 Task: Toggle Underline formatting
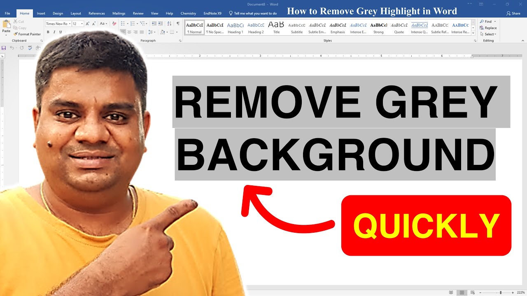tap(61, 32)
